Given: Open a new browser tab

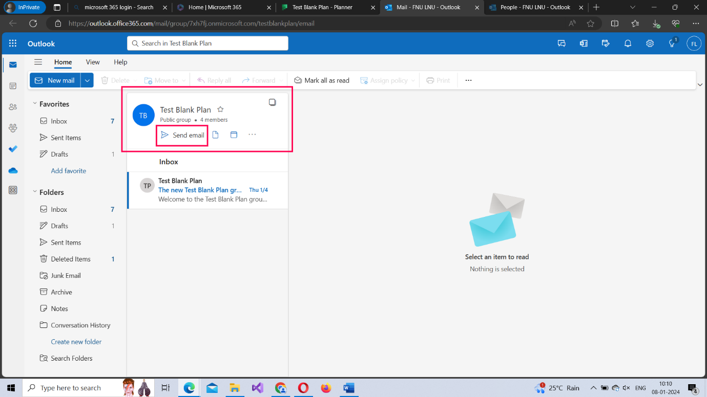Looking at the screenshot, I should (x=596, y=7).
